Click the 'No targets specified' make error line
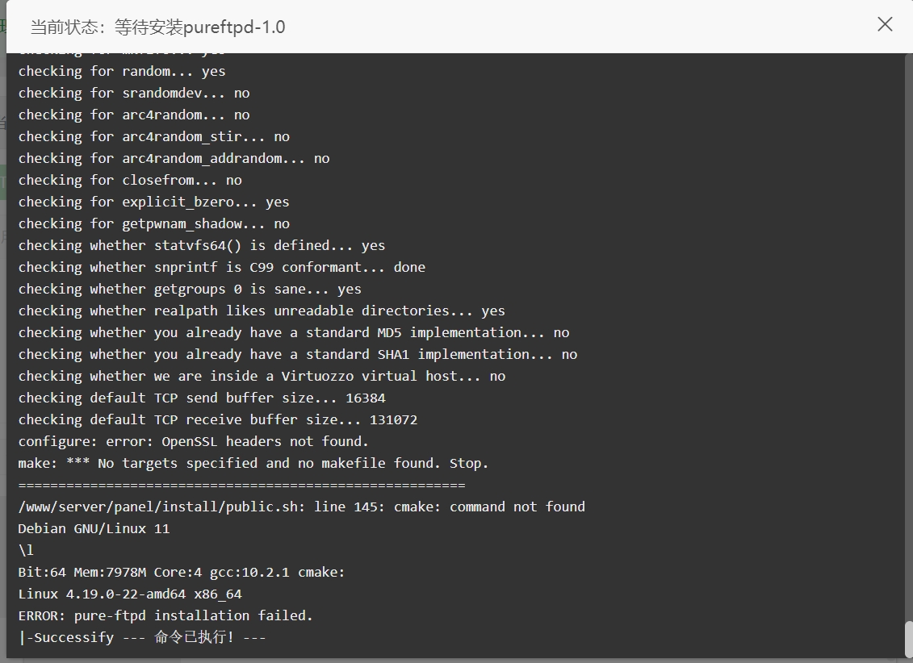The image size is (913, 663). 253,464
